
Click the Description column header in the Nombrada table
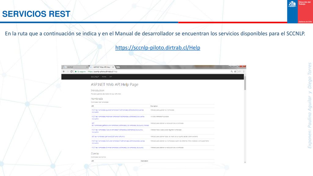154,106
